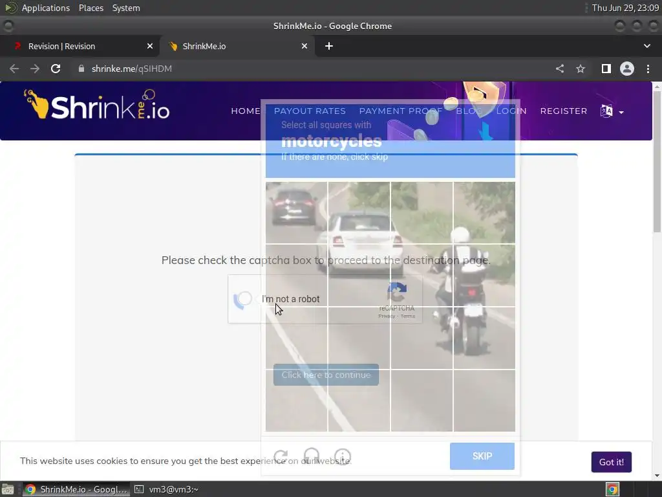Switch to audio captcha headphones icon
Viewport: 662px width, 497px height.
[312, 456]
